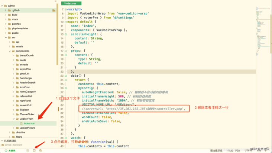Collapse the src folder
The width and height of the screenshot is (272, 153).
[6, 37]
